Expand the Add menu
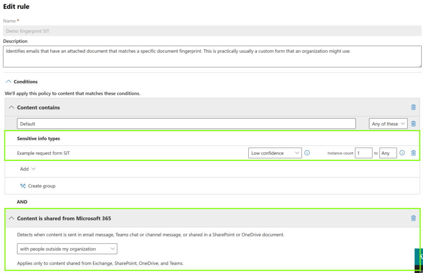The height and width of the screenshot is (273, 423). [x=28, y=169]
